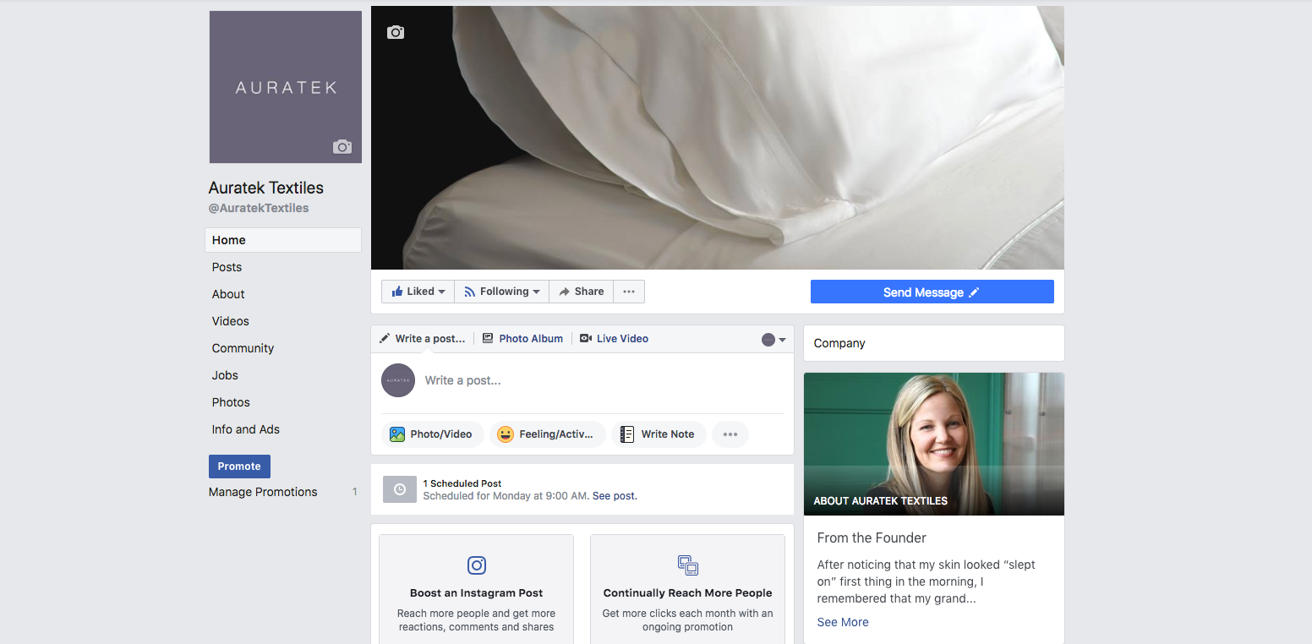Click the Boost an Instagram Post icon
This screenshot has width=1312, height=644.
coord(476,565)
